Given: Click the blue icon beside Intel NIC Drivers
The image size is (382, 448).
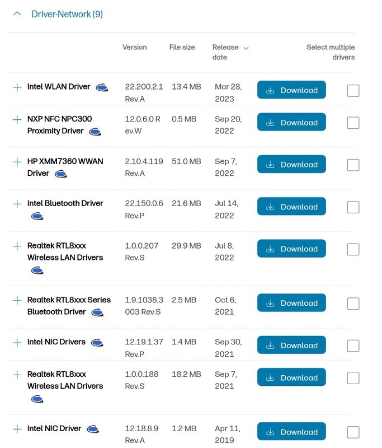Looking at the screenshot, I should tap(97, 343).
